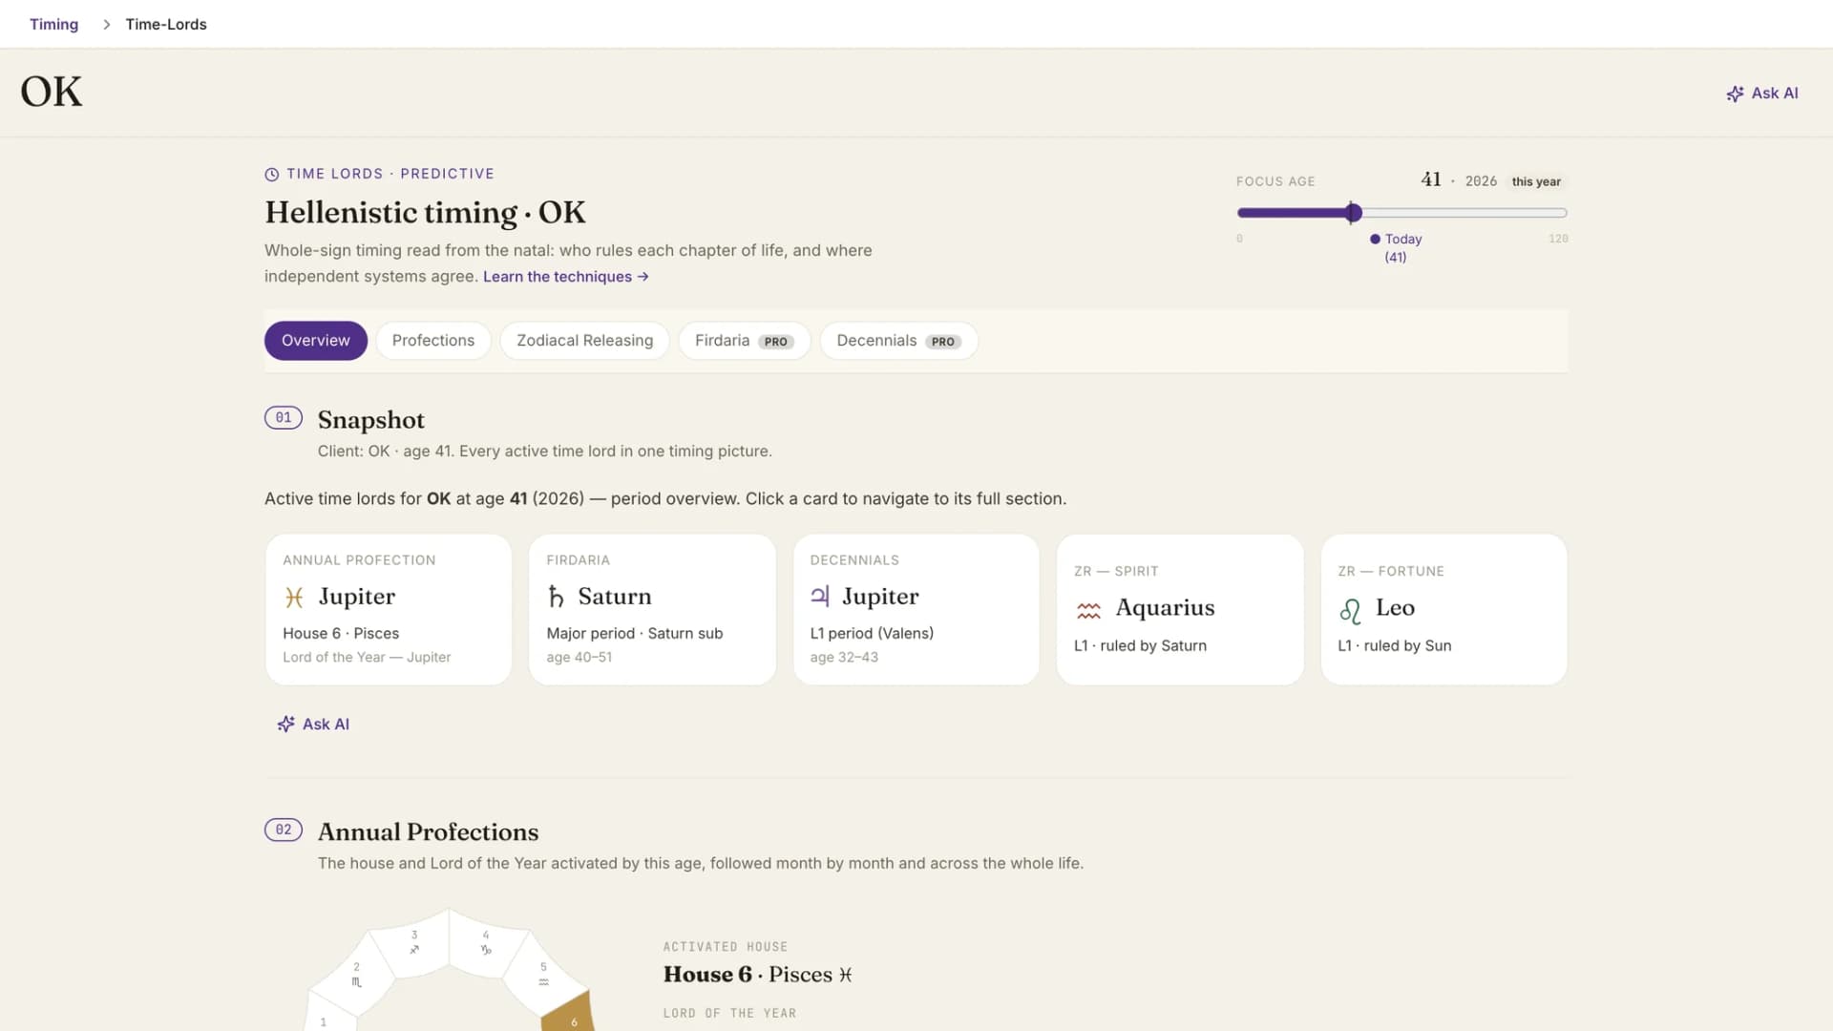Click the breadcrumb chevron between Timing and Time-Lords
This screenshot has height=1031, width=1833.
(106, 25)
